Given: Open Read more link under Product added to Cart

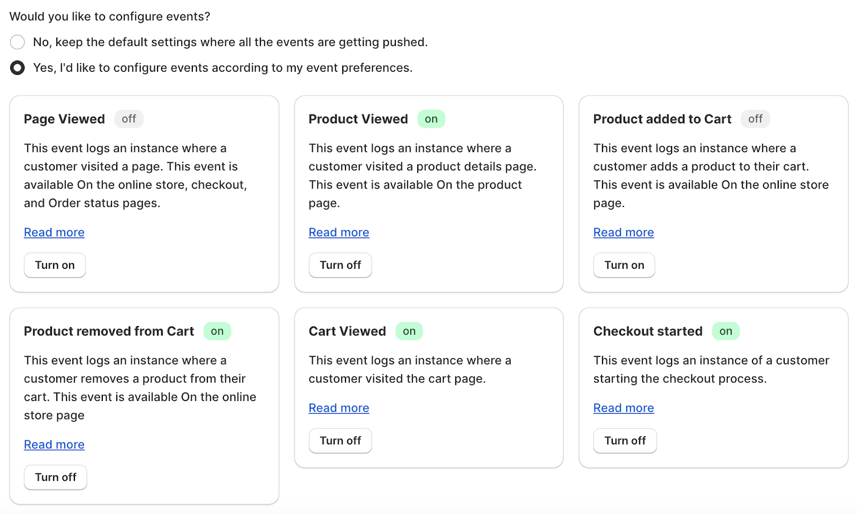Looking at the screenshot, I should click(x=623, y=232).
